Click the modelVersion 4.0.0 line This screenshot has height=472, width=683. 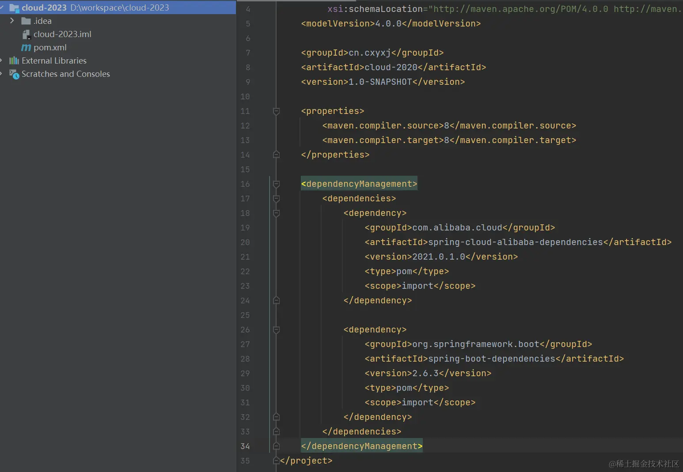tap(391, 23)
